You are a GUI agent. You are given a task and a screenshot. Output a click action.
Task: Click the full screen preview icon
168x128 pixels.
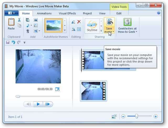[57, 89]
